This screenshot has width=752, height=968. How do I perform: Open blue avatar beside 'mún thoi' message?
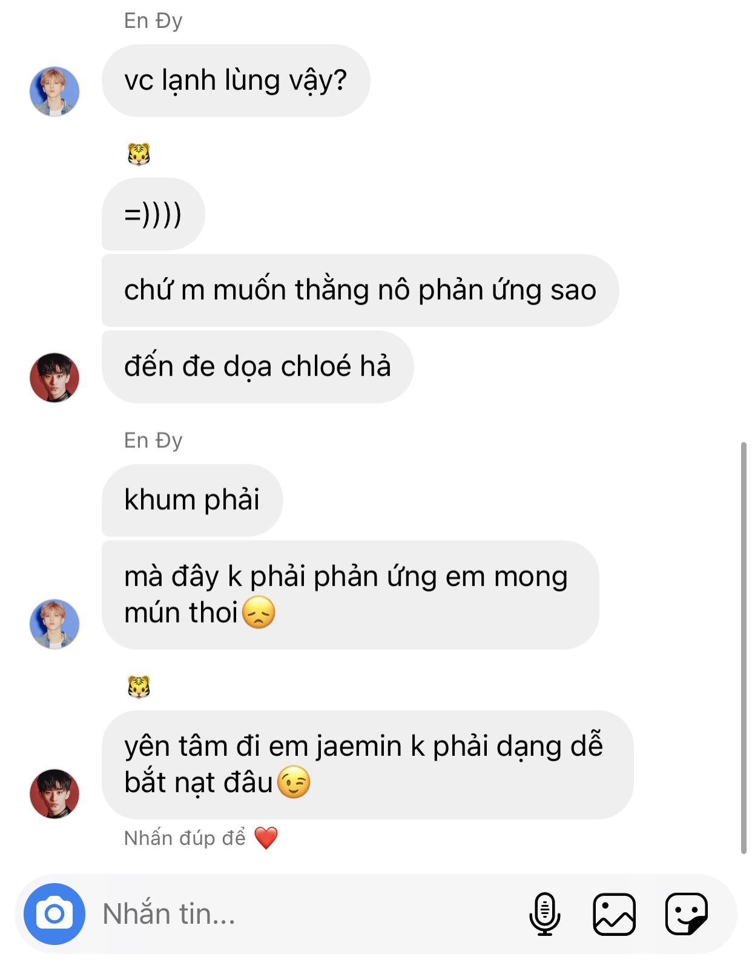54,624
